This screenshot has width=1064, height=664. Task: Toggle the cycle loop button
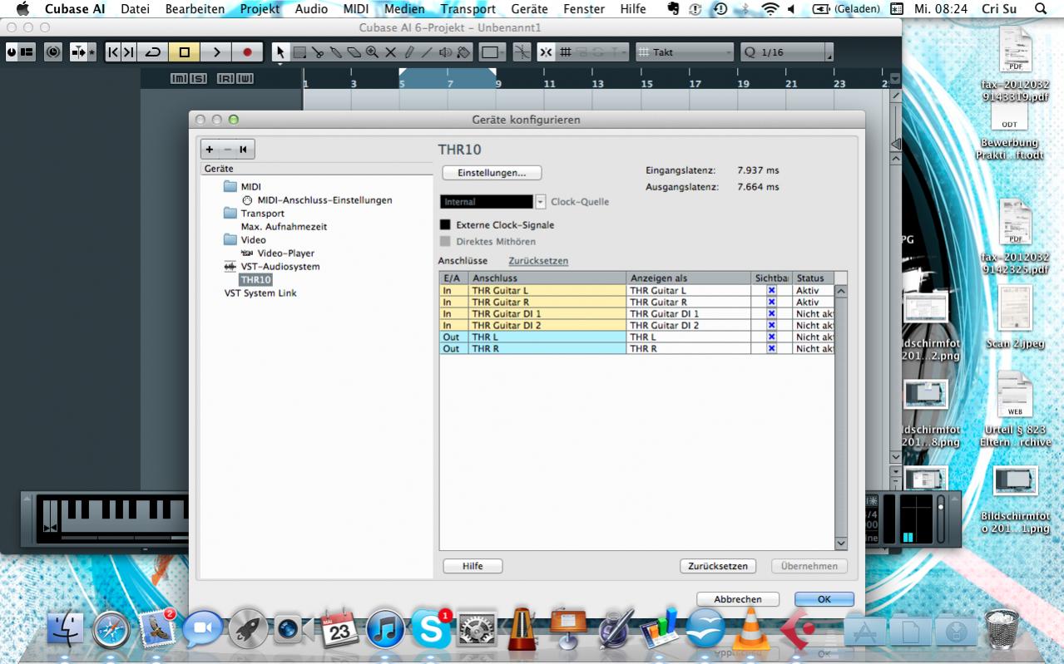153,52
